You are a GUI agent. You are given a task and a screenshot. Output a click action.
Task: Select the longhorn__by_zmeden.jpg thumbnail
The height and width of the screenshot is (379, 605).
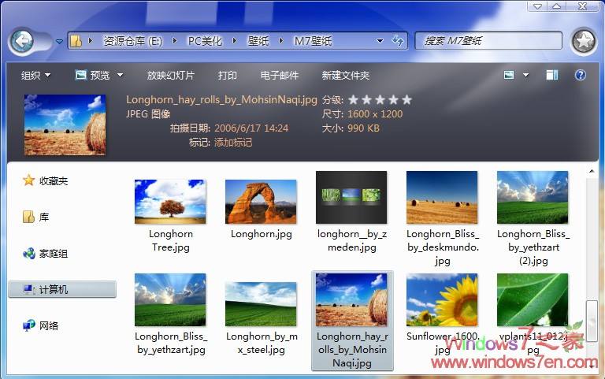(351, 197)
